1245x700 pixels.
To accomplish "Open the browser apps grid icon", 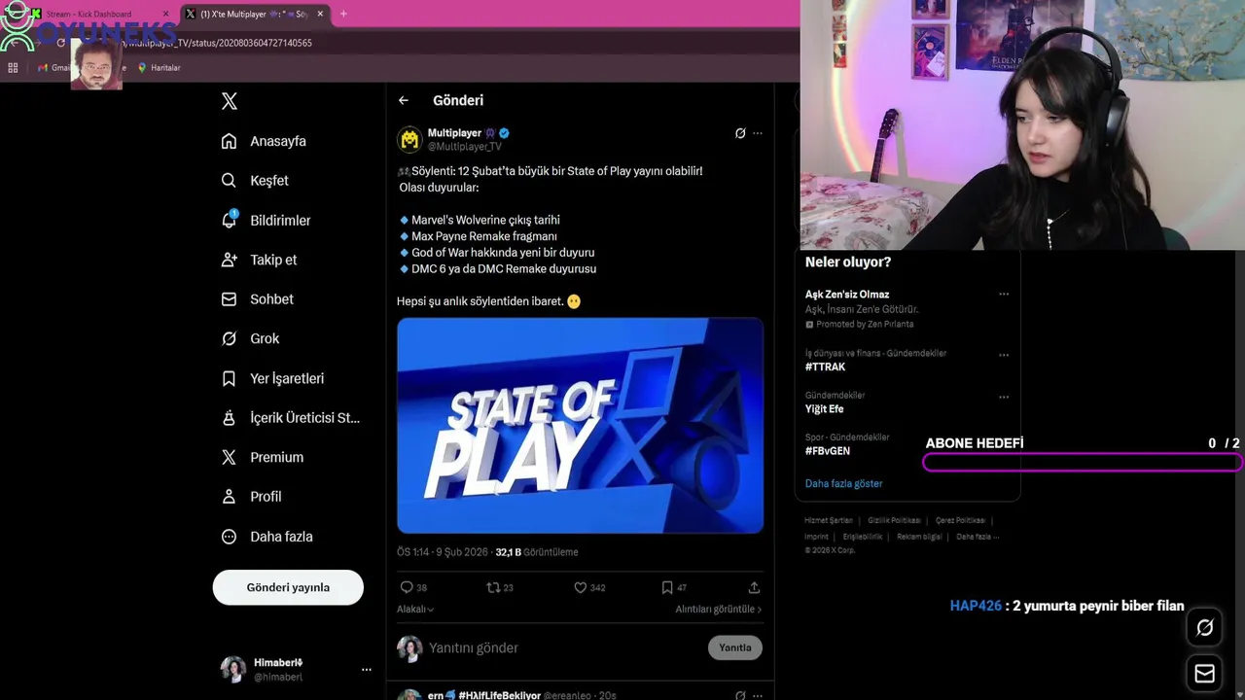I will coord(13,68).
